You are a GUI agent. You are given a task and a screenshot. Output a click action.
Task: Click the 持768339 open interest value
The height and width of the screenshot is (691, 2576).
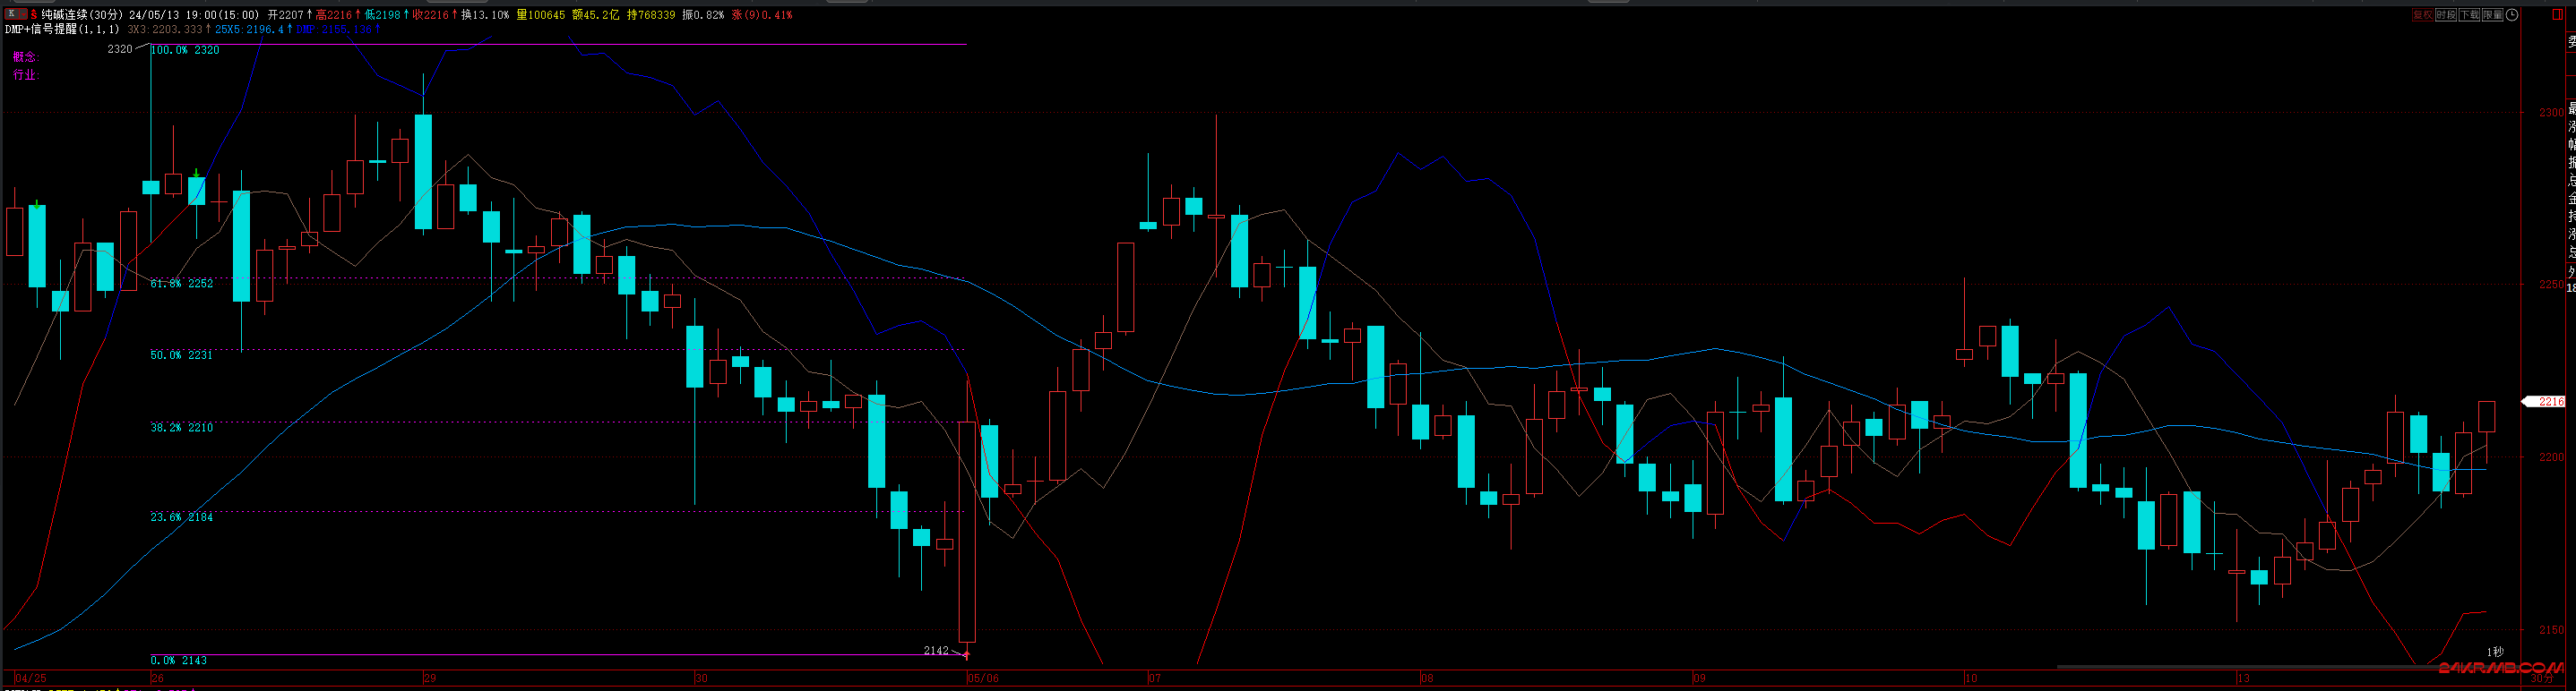651,15
